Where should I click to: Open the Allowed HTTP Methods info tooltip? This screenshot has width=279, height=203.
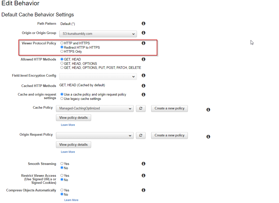pos(143,59)
